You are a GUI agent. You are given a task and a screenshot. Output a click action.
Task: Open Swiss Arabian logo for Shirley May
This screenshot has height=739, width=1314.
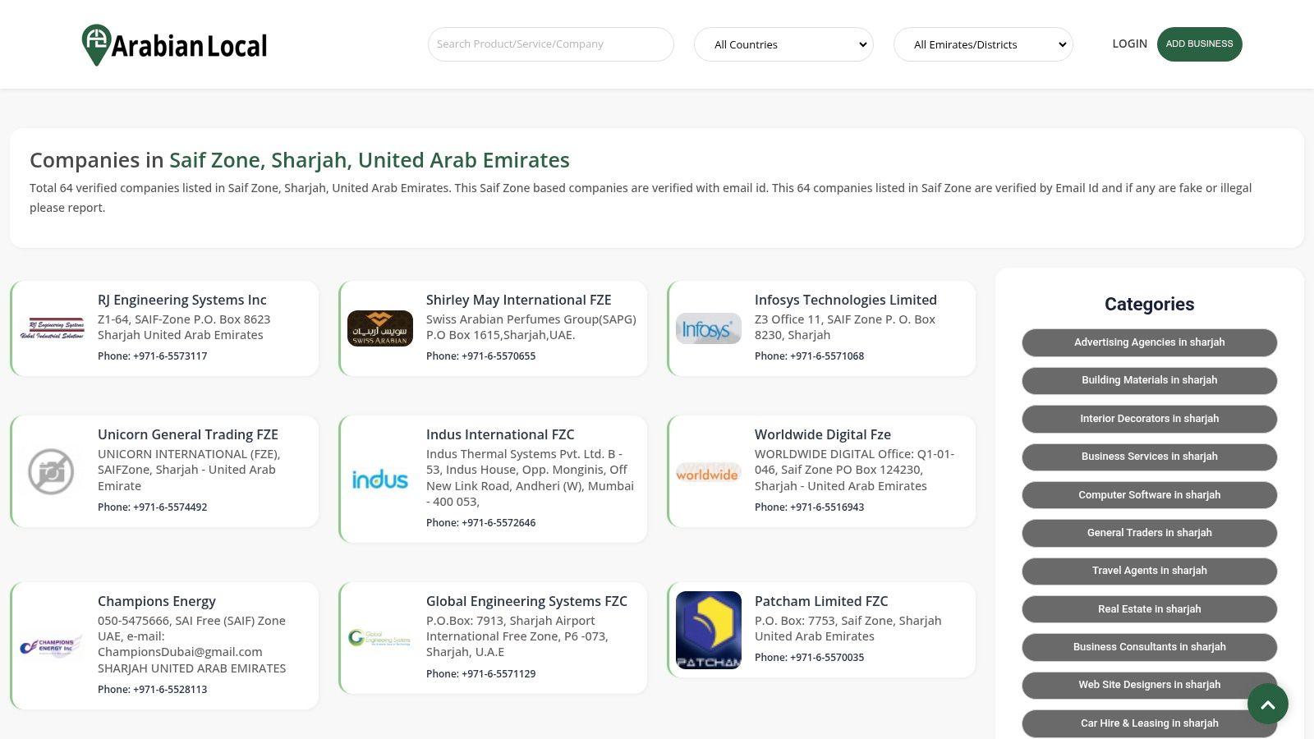click(380, 328)
